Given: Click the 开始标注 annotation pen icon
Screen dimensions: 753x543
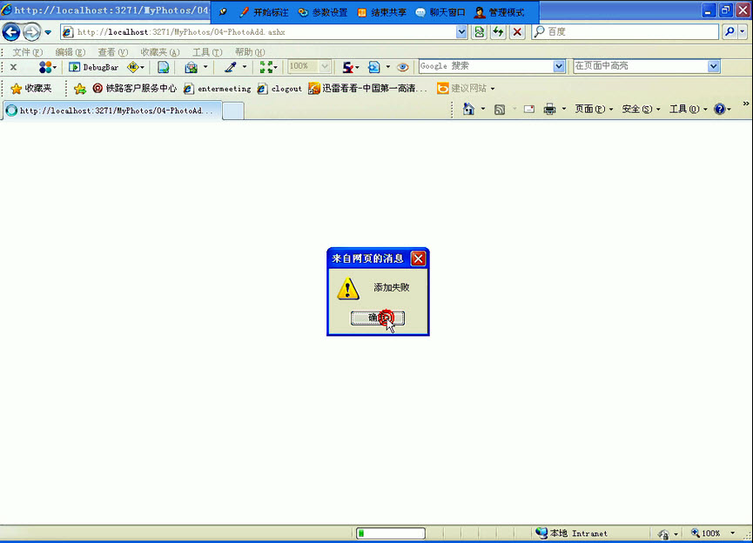Looking at the screenshot, I should click(x=245, y=11).
